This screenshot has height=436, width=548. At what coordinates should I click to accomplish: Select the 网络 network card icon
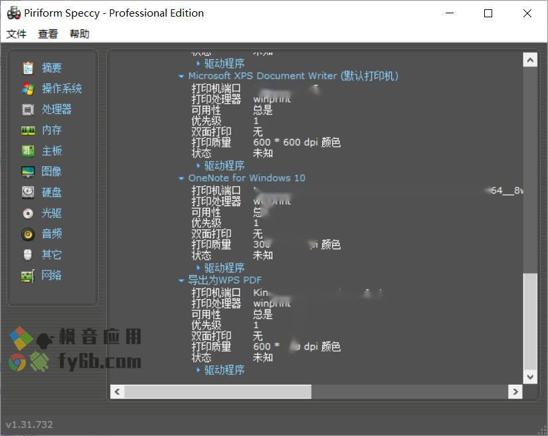28,276
